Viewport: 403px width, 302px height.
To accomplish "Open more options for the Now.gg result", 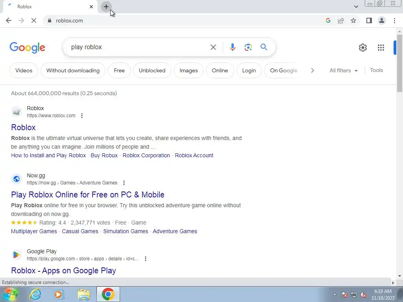I will 124,183.
